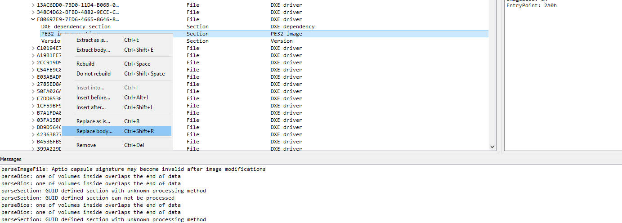Expand the C7DD8530 tree node
The height and width of the screenshot is (223, 622).
pyautogui.click(x=33, y=98)
